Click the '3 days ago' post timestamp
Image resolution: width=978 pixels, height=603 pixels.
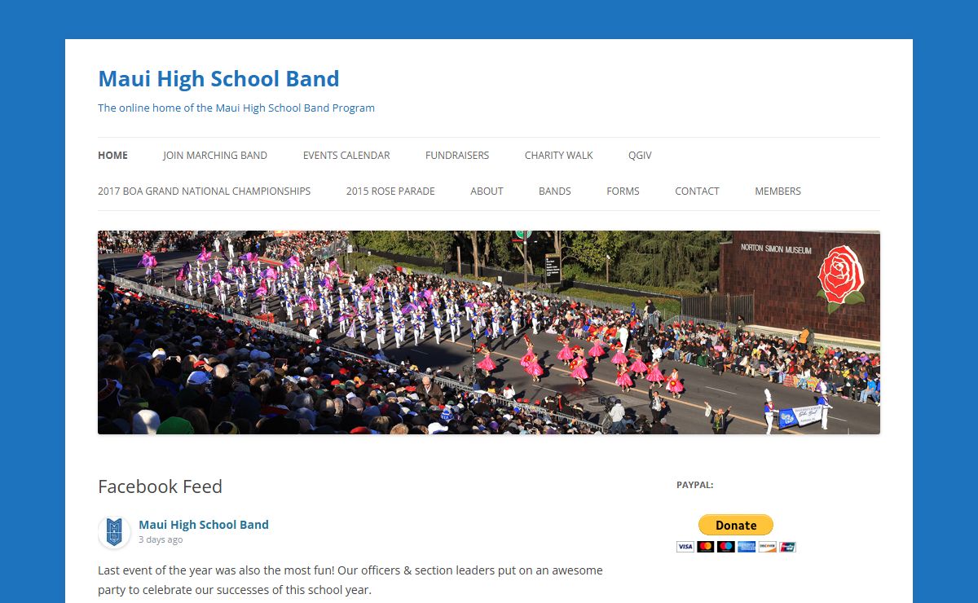point(161,539)
